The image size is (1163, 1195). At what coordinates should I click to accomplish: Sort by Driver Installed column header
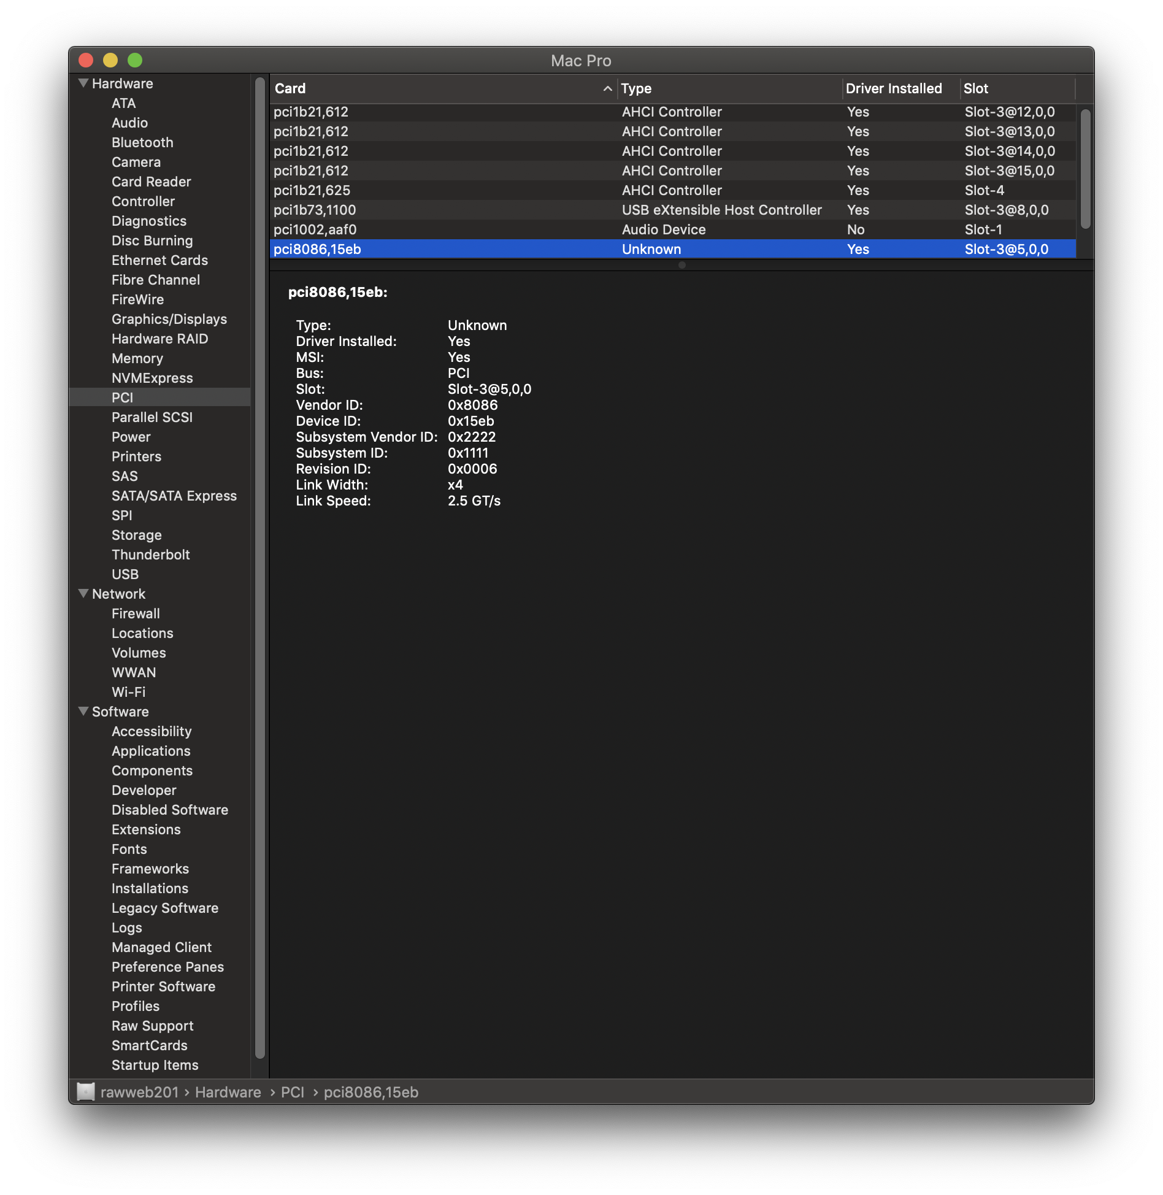(x=900, y=88)
